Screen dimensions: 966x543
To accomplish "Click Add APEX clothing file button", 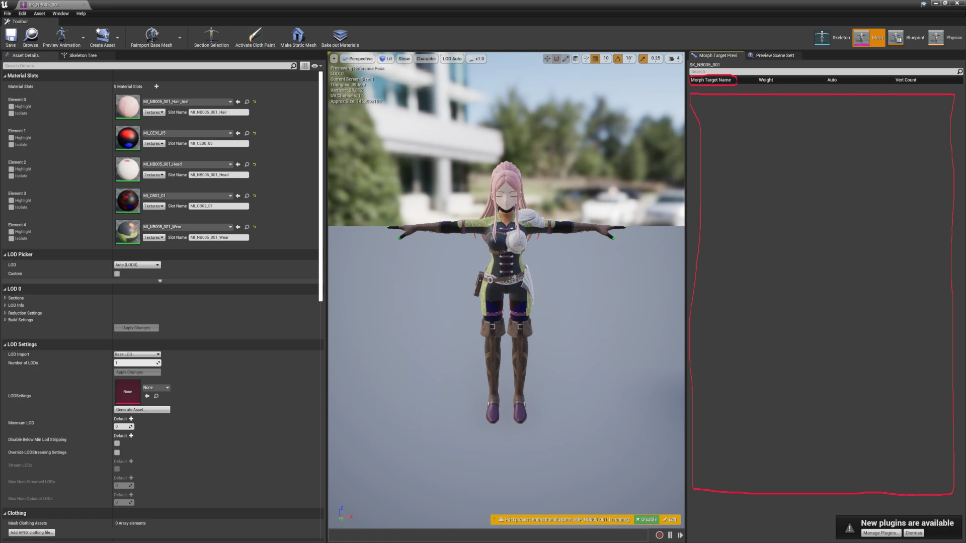I will point(32,533).
